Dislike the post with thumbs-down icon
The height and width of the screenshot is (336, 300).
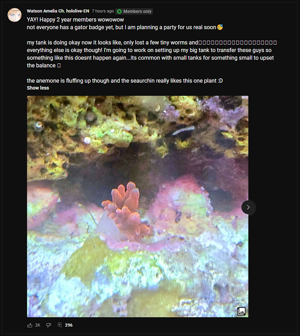click(49, 325)
